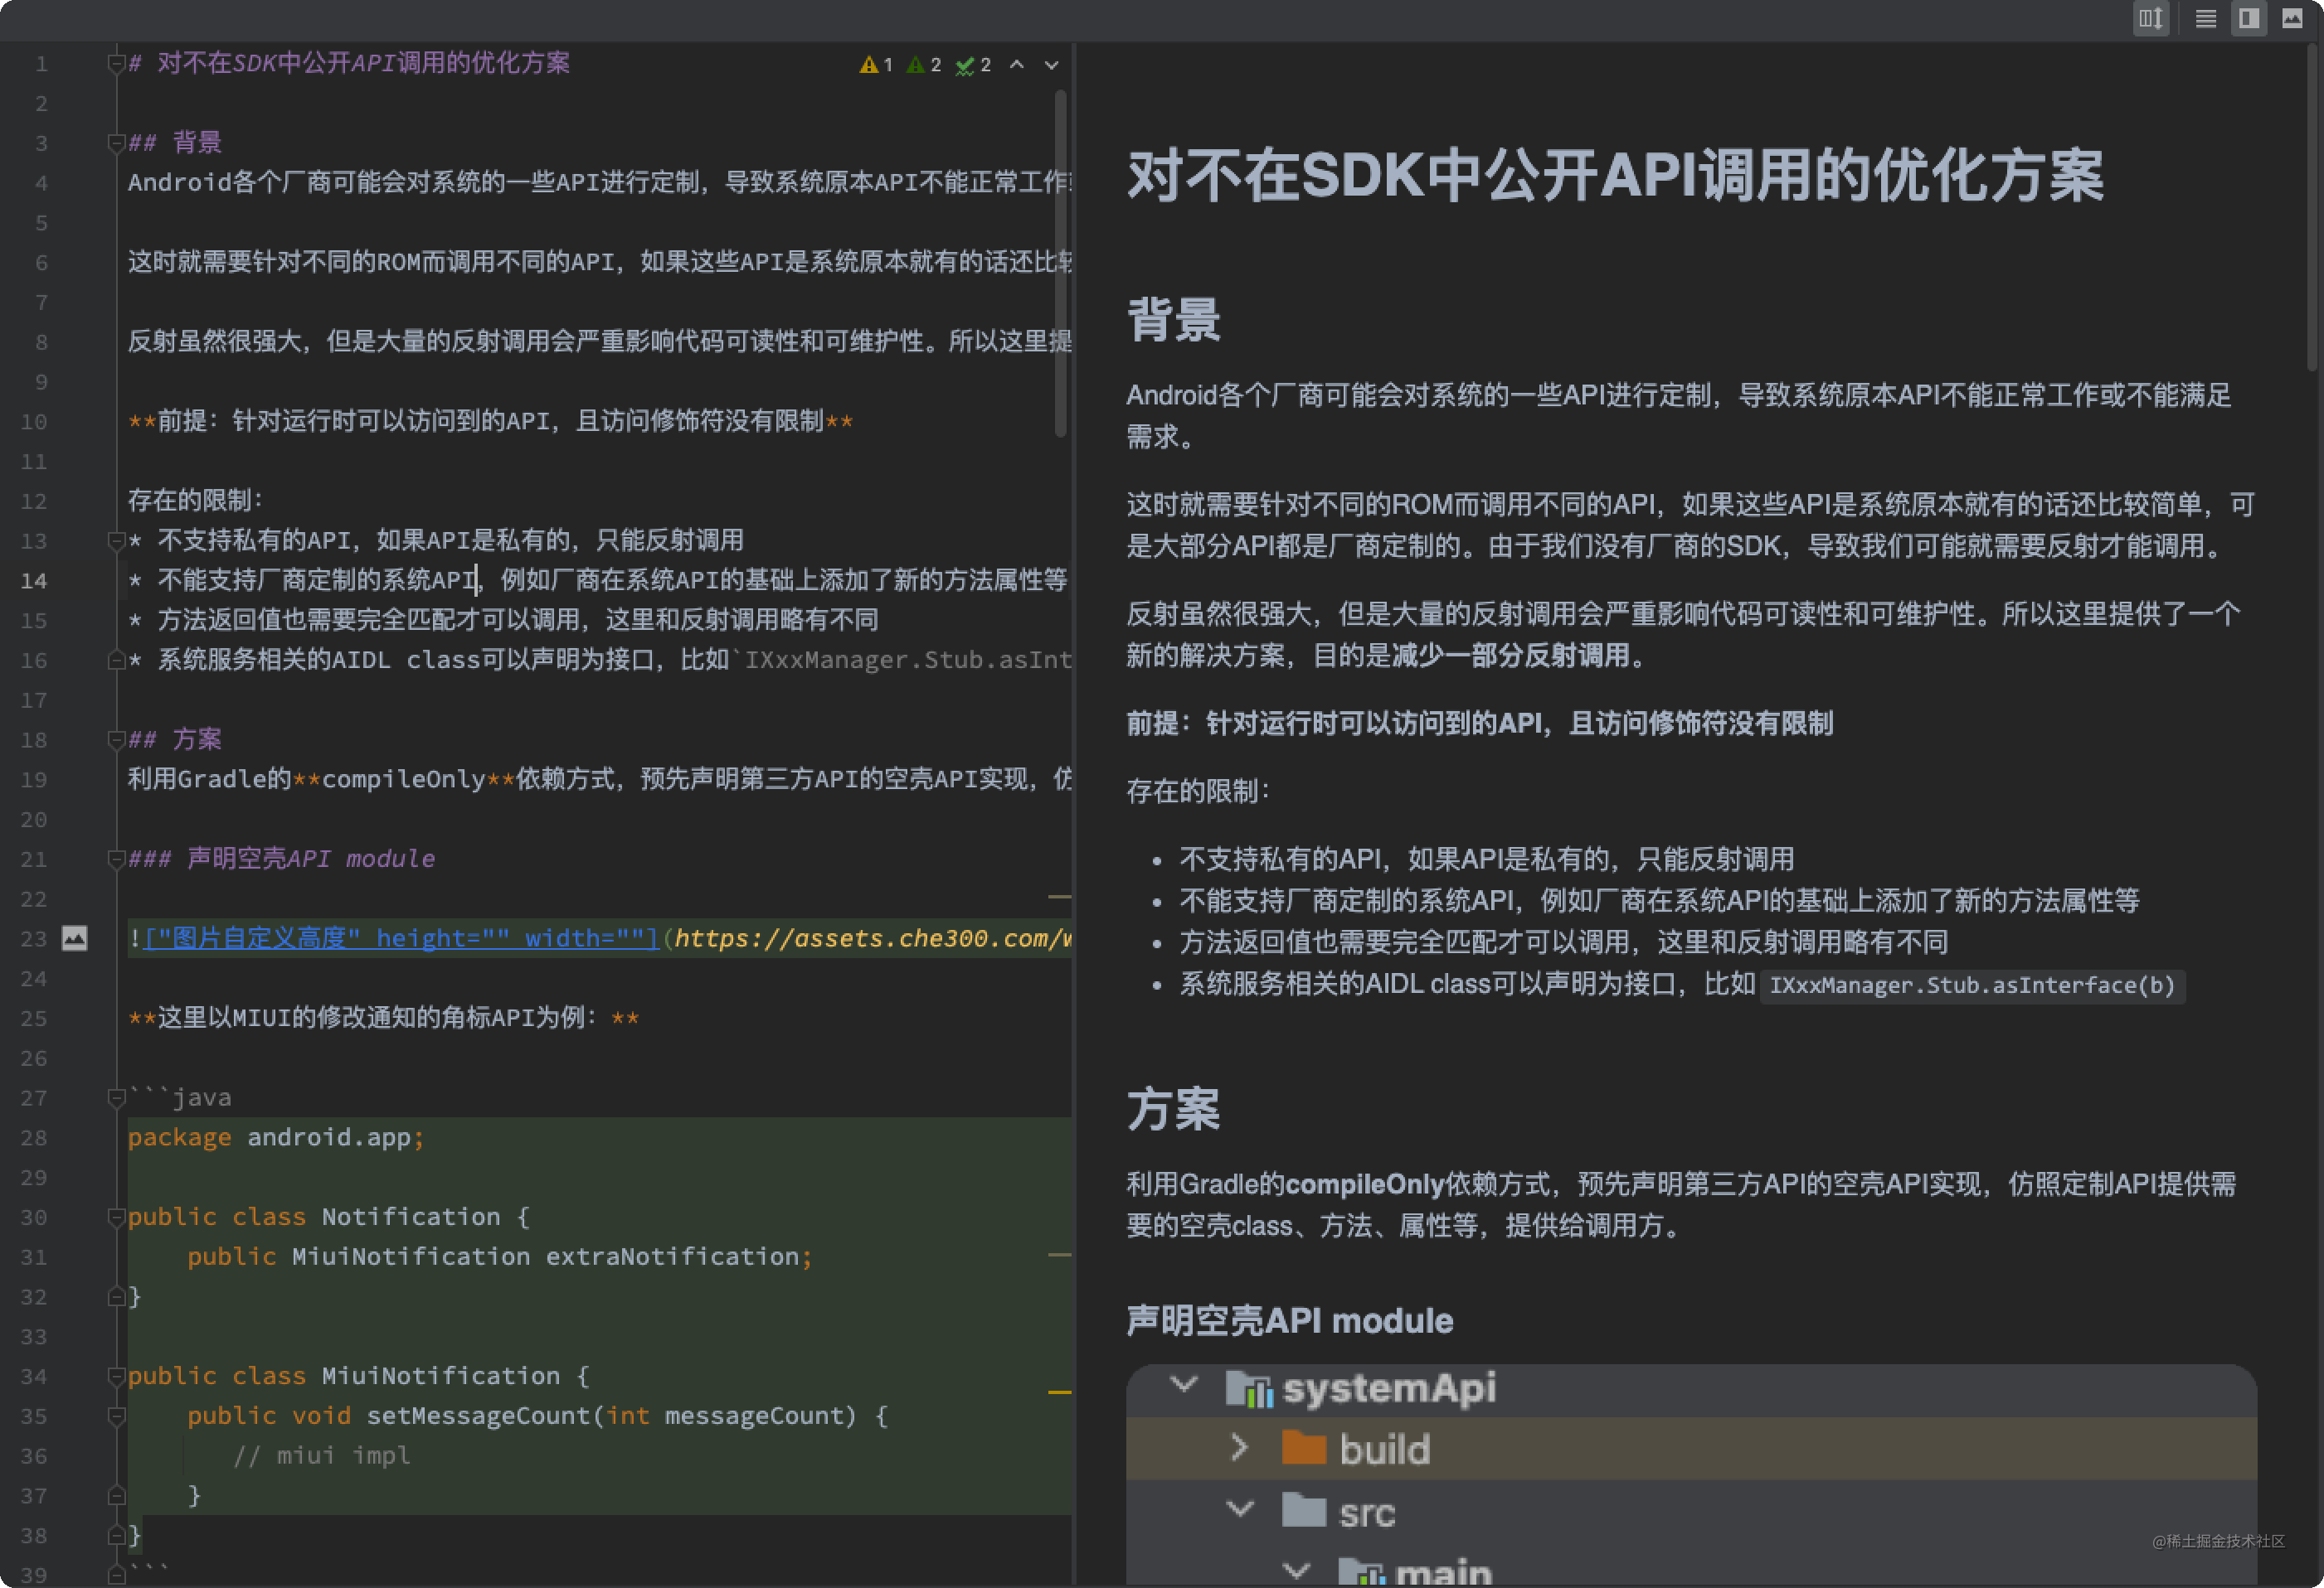Image resolution: width=2324 pixels, height=1588 pixels.
Task: Open the assets.che300.com image URL
Action: pyautogui.click(x=870, y=938)
